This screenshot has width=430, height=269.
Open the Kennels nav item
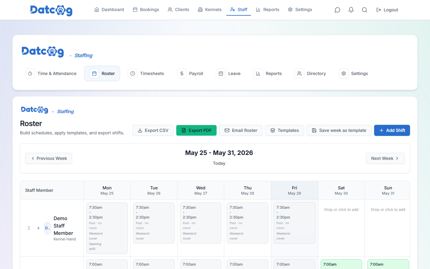(209, 10)
